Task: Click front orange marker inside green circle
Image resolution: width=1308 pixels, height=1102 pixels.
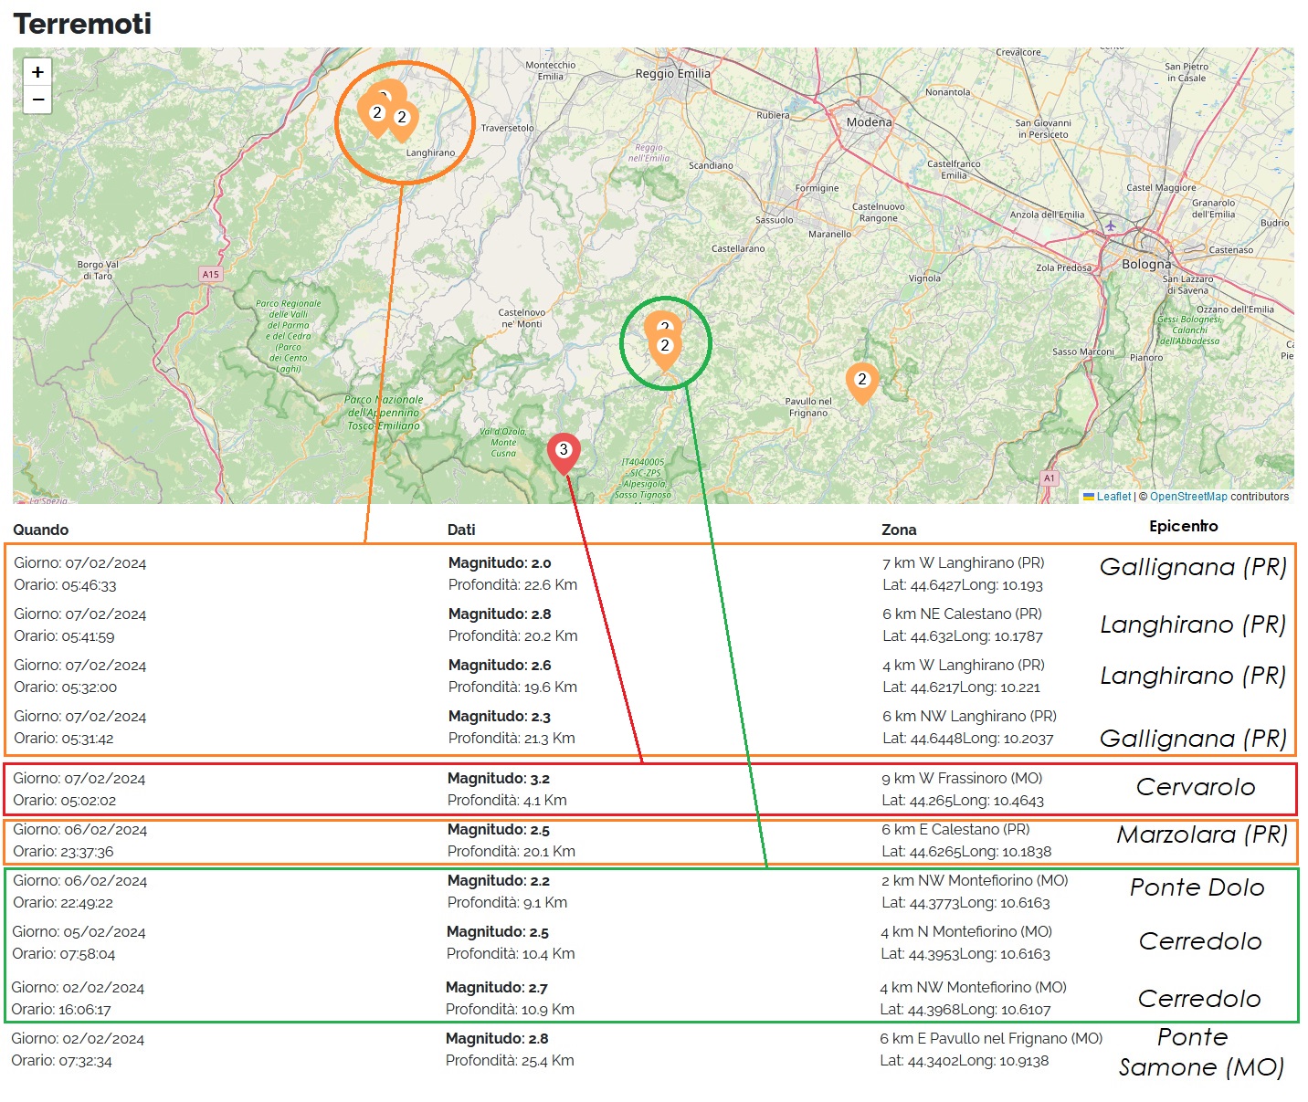Action: pos(665,348)
